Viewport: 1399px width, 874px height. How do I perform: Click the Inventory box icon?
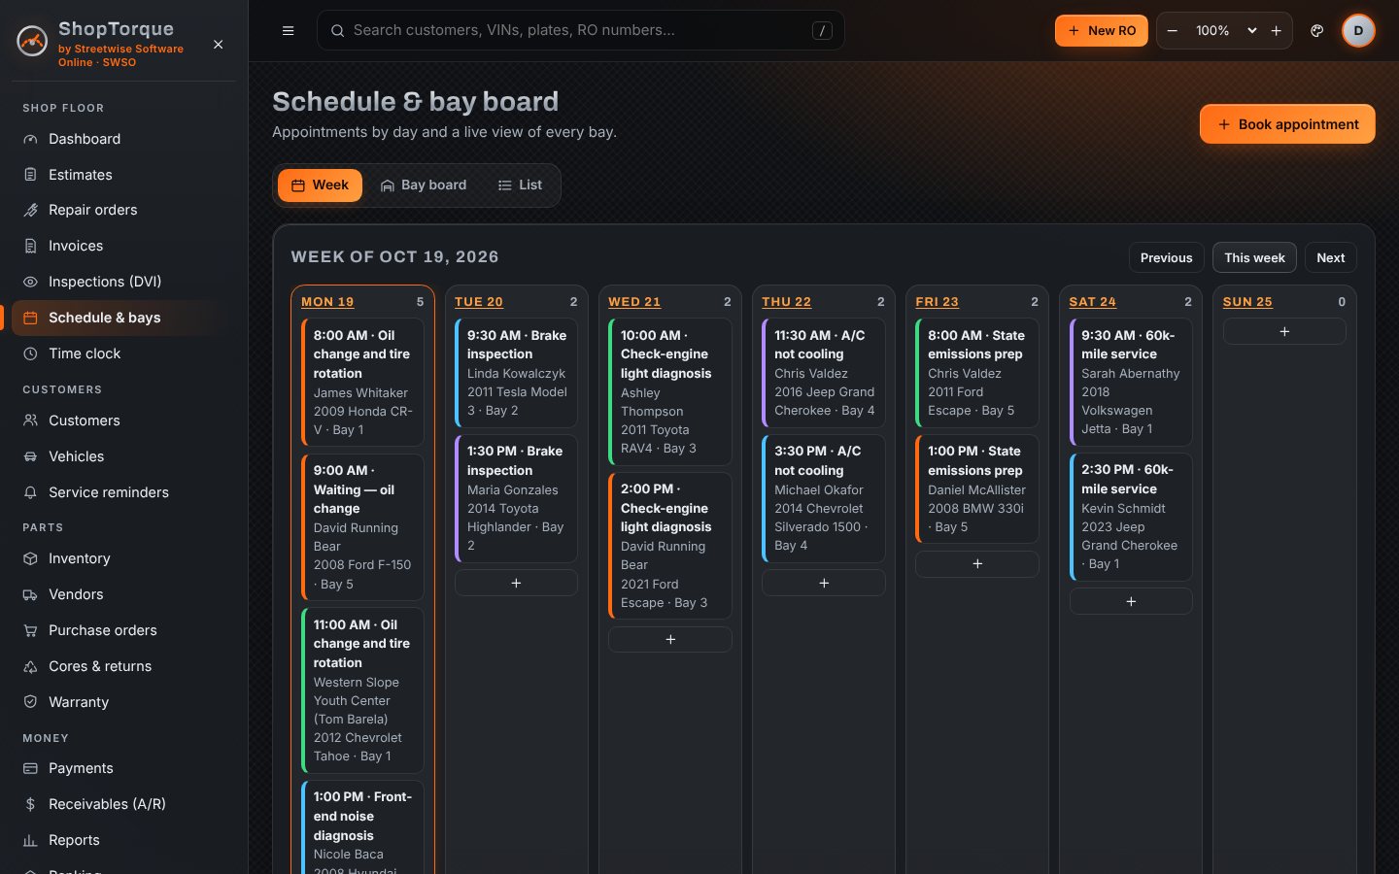pyautogui.click(x=30, y=558)
